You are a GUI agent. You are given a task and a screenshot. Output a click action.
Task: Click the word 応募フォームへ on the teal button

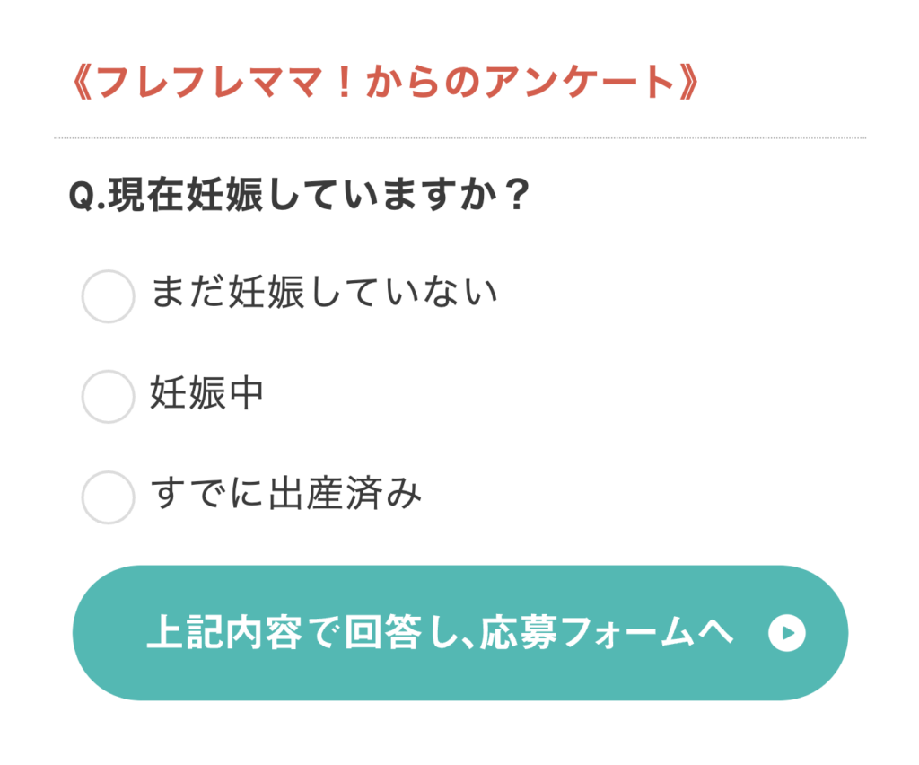point(606,634)
